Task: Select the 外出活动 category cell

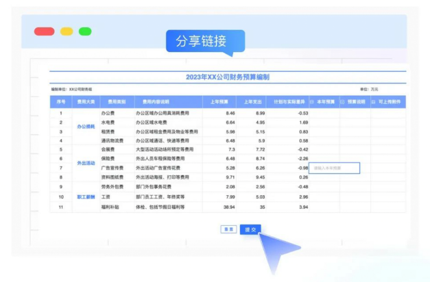Action: point(86,163)
